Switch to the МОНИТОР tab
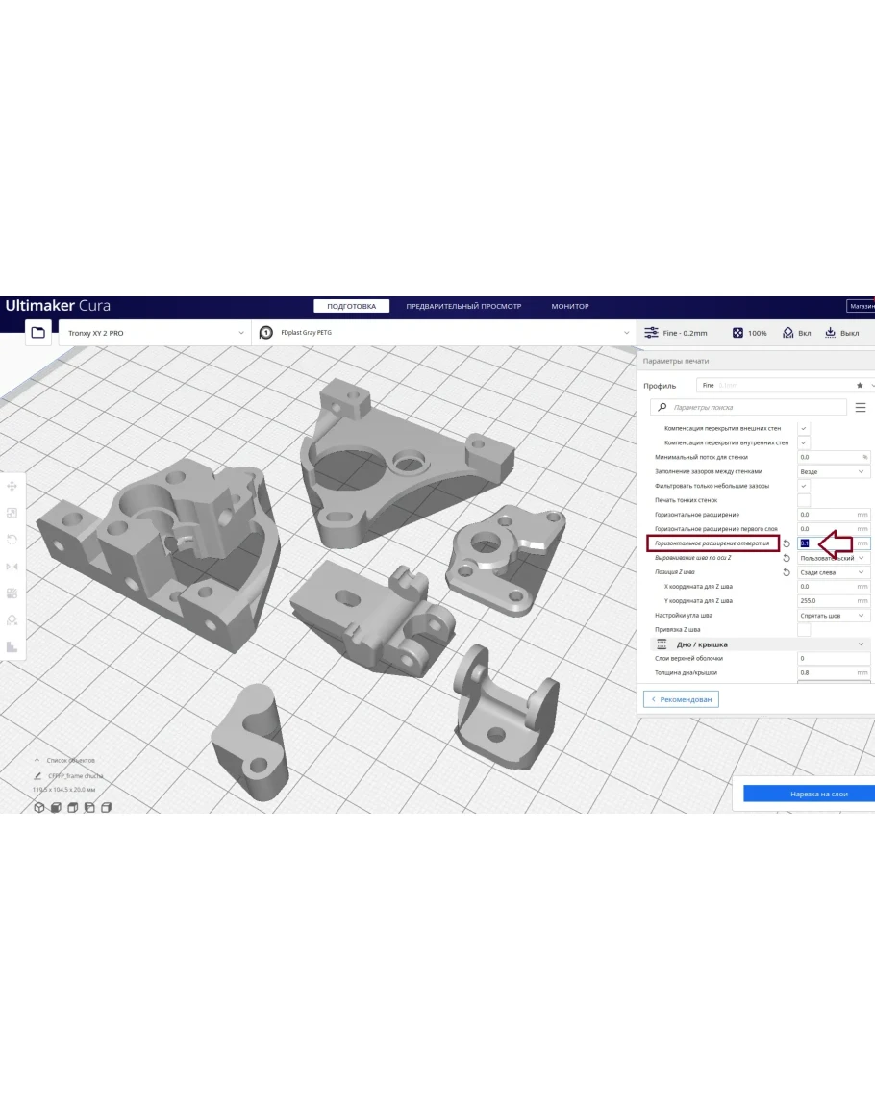The height and width of the screenshot is (1111, 875). tap(569, 307)
